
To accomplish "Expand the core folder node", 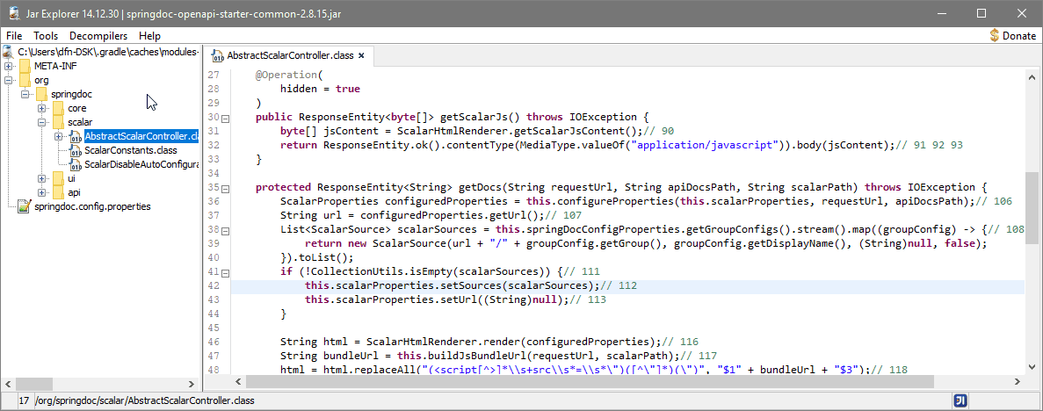I will pyautogui.click(x=41, y=108).
